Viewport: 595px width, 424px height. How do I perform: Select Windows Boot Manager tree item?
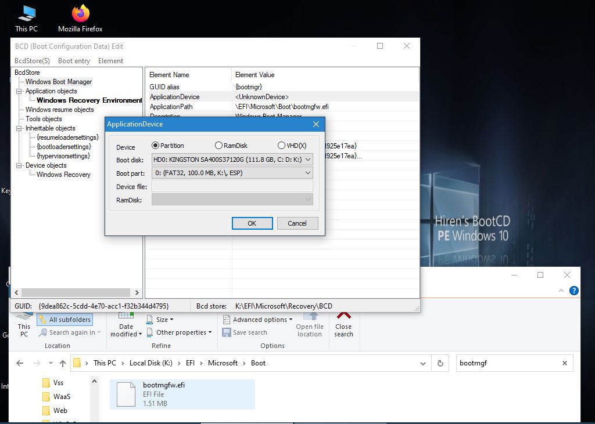tap(58, 82)
